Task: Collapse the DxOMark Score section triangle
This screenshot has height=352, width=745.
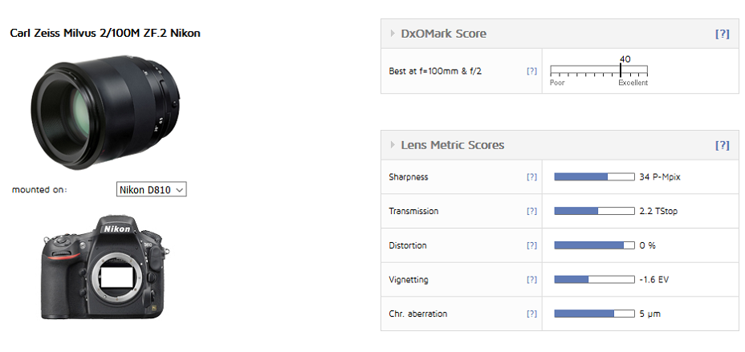Action: (x=393, y=34)
